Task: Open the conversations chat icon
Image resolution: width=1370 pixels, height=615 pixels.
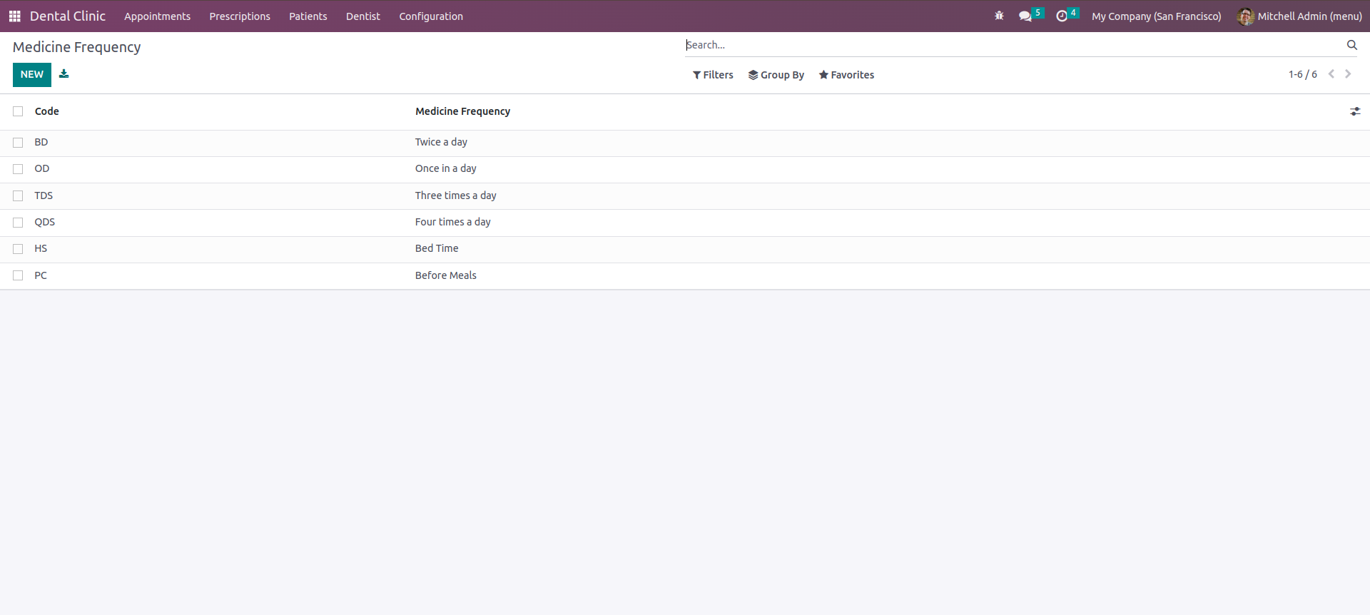Action: [1025, 16]
